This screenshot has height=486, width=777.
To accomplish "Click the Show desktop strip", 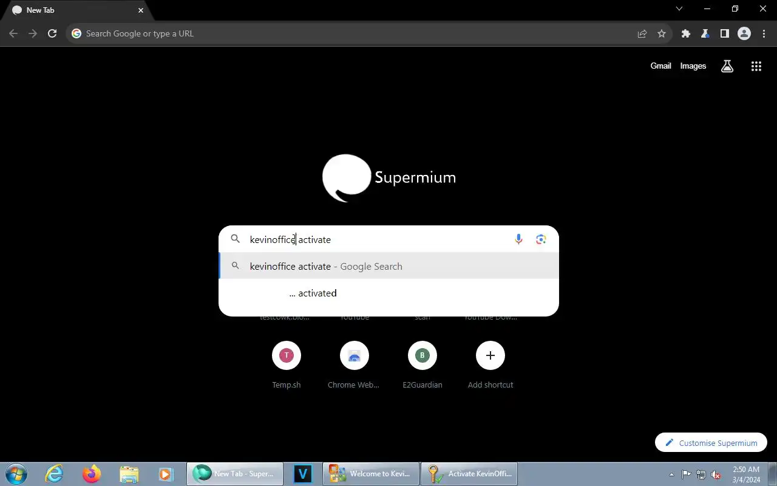I will pyautogui.click(x=772, y=474).
